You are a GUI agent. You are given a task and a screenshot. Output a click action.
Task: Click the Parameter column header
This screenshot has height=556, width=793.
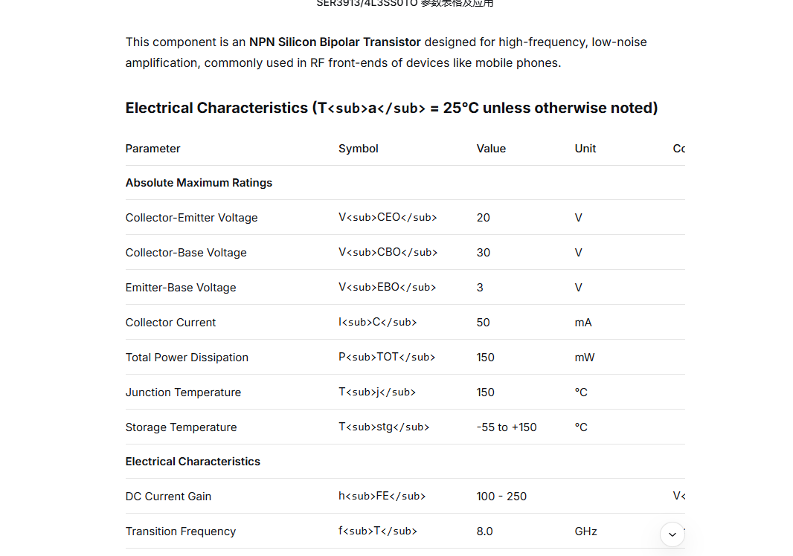tap(152, 149)
